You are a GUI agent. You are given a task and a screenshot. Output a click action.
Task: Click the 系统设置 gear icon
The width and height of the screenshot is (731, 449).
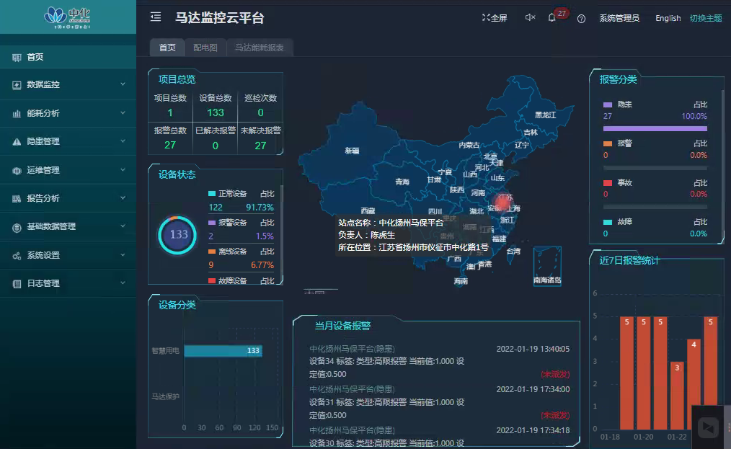17,256
